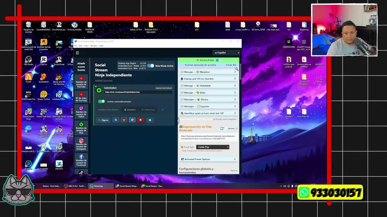Expand Mensajes — Efectos section
Viewport: 387px width, 217px height.
click(208, 99)
